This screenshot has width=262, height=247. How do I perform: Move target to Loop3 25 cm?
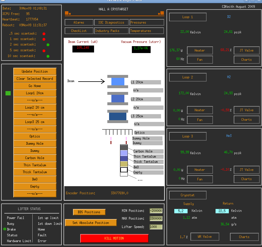tap(35, 122)
